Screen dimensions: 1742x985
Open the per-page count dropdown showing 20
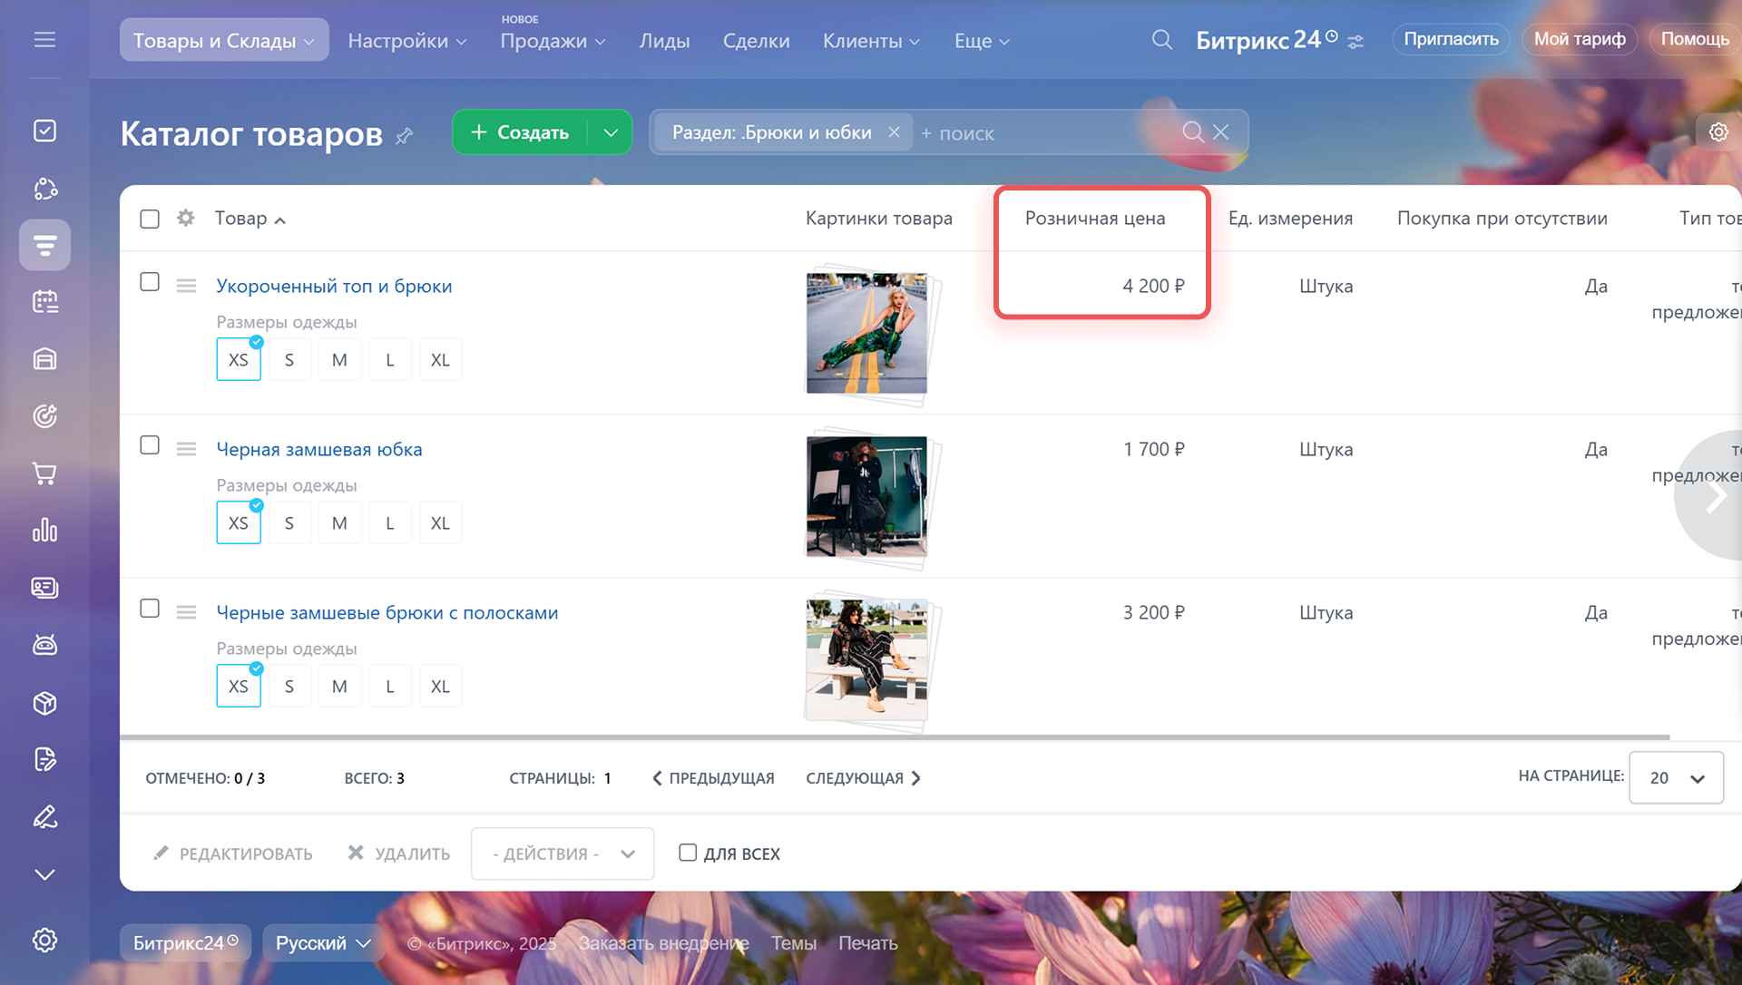point(1676,777)
